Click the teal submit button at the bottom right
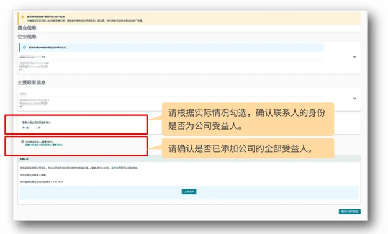Viewport: 388px width, 234px height. pyautogui.click(x=350, y=212)
